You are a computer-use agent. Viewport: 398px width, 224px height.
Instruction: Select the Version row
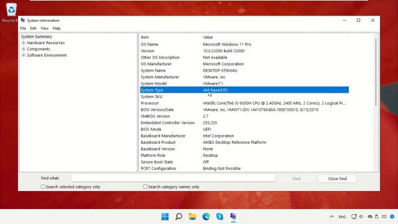point(244,51)
